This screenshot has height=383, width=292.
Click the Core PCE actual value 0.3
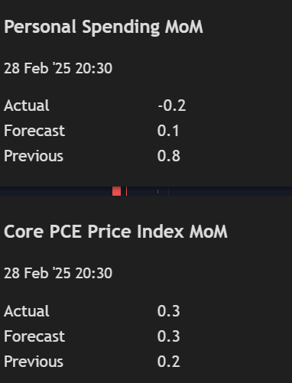coord(169,311)
